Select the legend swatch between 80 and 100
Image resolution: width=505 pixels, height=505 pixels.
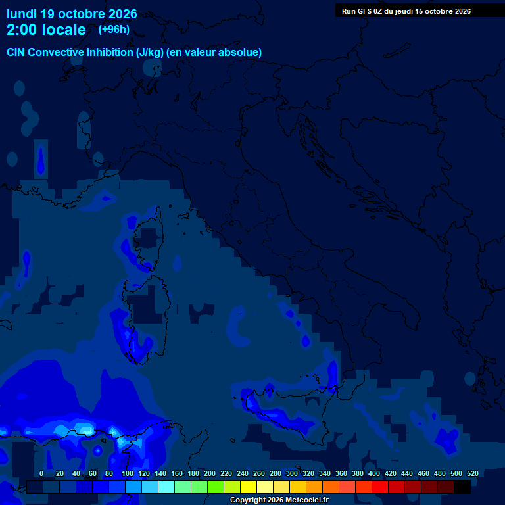click(x=117, y=487)
